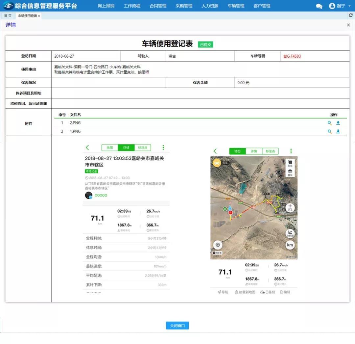Open the chat messages icon in header
Viewport: 355px width, 344px height.
tap(319, 6)
